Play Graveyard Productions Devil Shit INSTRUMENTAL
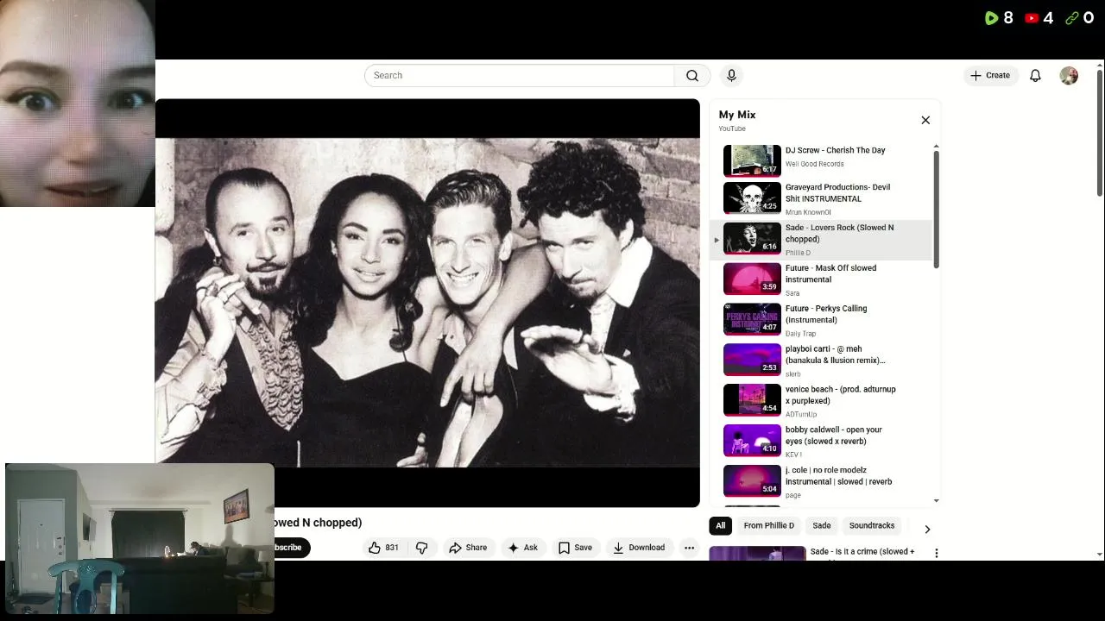 pyautogui.click(x=837, y=193)
